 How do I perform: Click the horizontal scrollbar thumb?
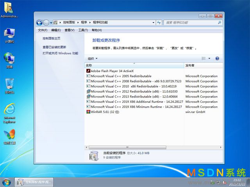(127, 147)
